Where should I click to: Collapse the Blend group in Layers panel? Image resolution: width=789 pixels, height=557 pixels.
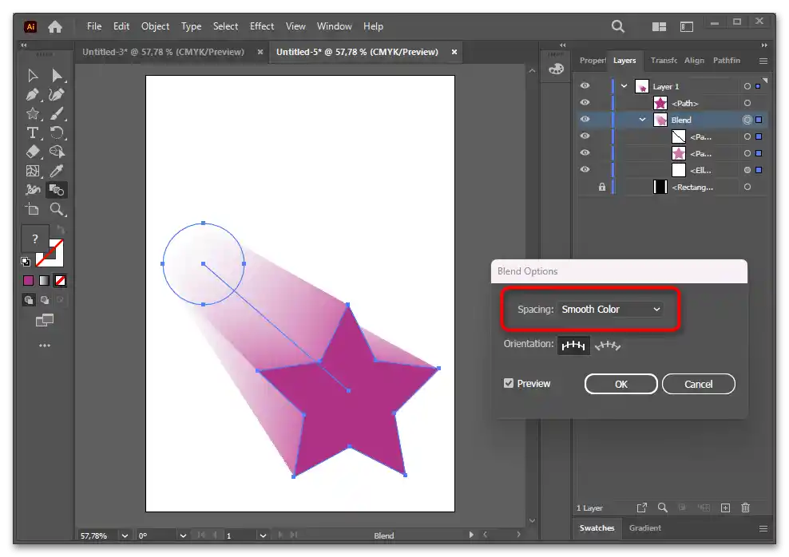[642, 120]
